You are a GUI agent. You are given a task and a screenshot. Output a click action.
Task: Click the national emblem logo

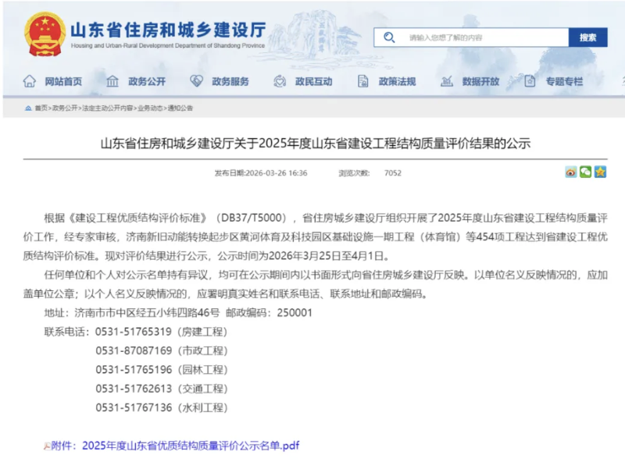[45, 34]
